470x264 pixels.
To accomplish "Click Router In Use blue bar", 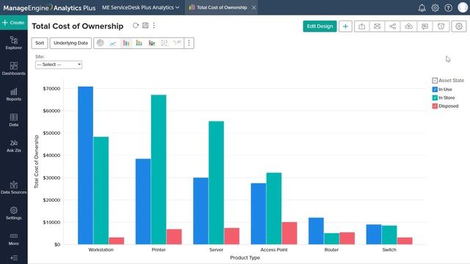I will [x=317, y=231].
